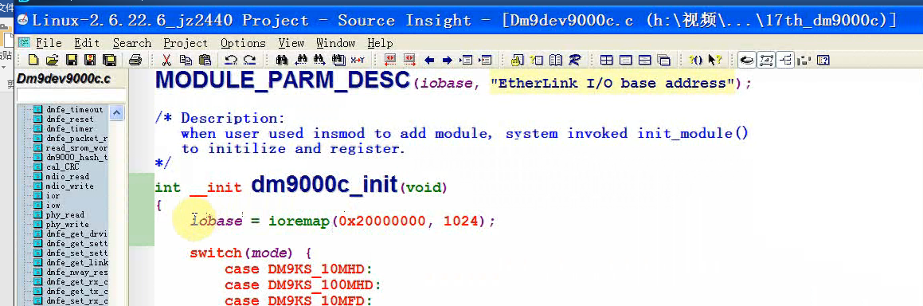Screen dimensions: 923x306
Task: Go back with the blue left arrow
Action: tap(428, 60)
